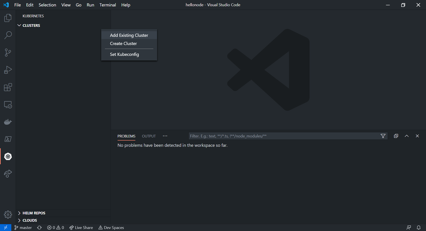Click the no problems detected message
426x231 pixels.
pos(172,145)
